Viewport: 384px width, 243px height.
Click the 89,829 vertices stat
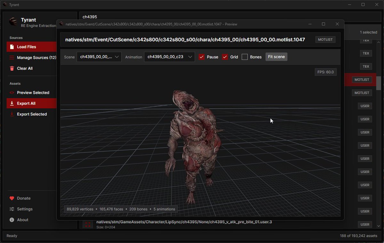(x=80, y=209)
